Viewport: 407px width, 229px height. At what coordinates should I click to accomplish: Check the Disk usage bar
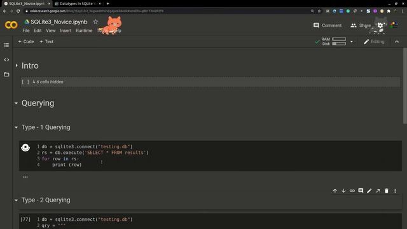[339, 44]
